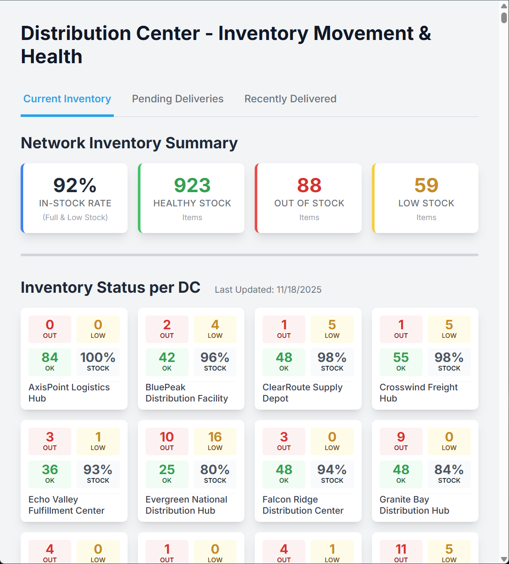Image resolution: width=509 pixels, height=564 pixels.
Task: Click the 92% In-Stock Rate card
Action: pos(74,198)
